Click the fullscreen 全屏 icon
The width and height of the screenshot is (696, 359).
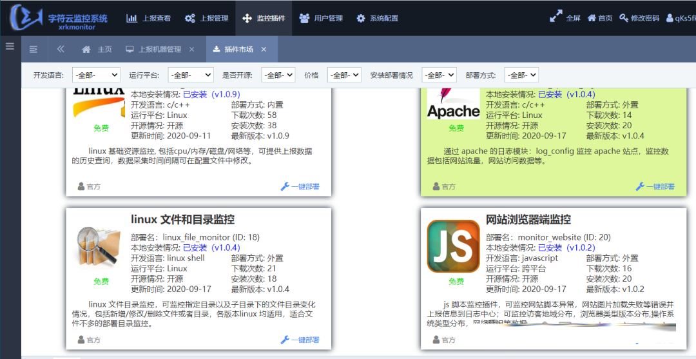click(556, 17)
